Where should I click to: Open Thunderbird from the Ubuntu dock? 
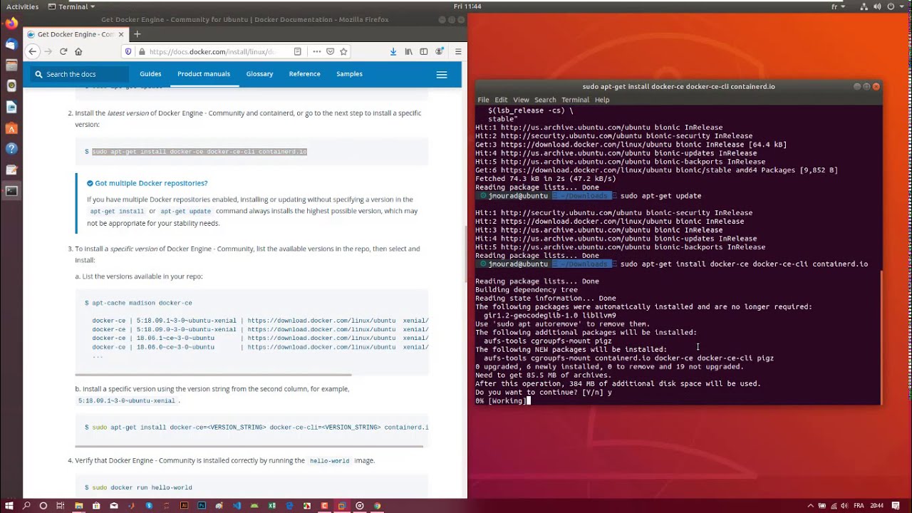11,44
